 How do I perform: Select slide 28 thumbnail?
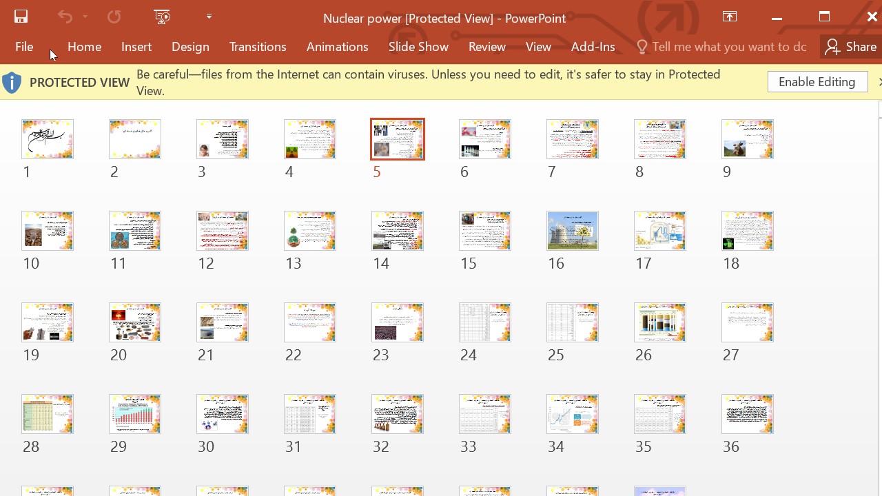point(48,414)
